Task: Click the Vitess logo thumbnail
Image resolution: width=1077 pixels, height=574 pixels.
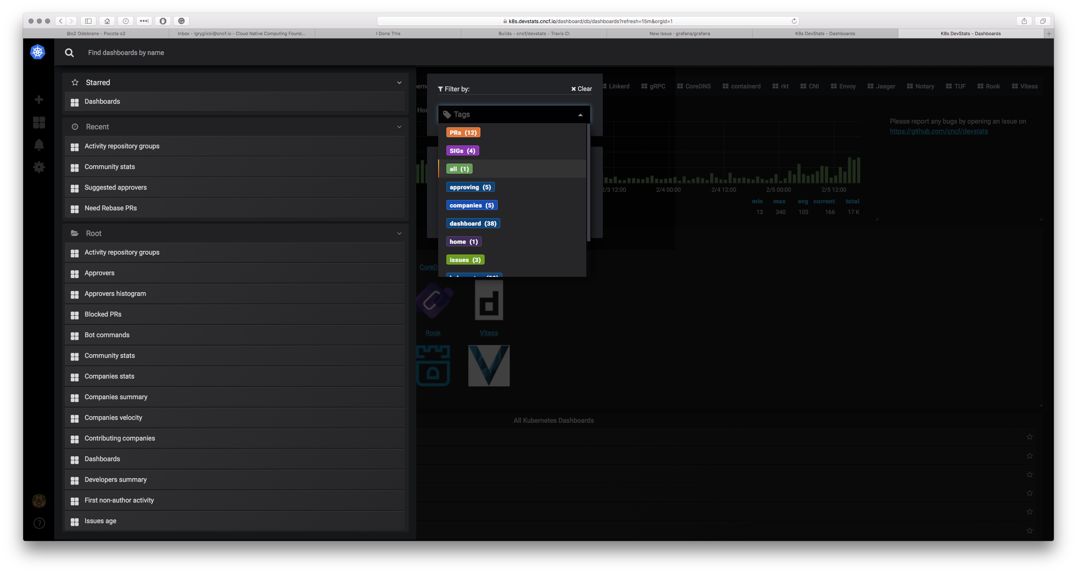Action: [x=489, y=366]
